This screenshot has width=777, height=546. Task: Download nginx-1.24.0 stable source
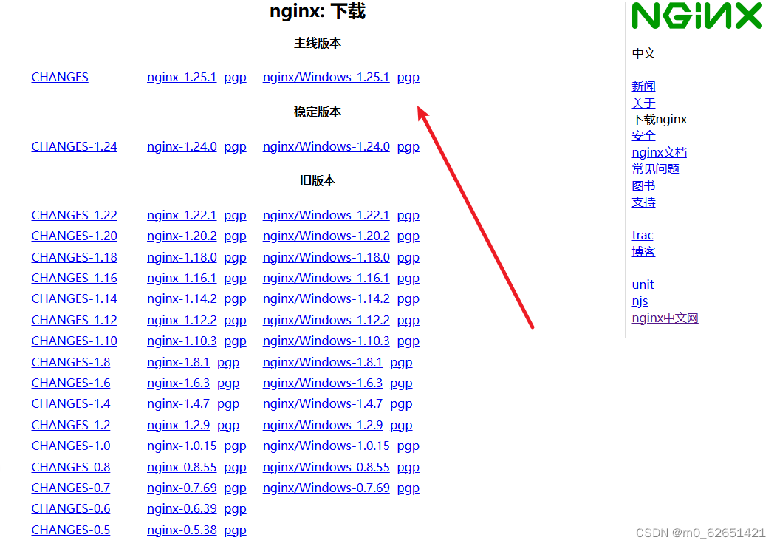click(x=182, y=147)
